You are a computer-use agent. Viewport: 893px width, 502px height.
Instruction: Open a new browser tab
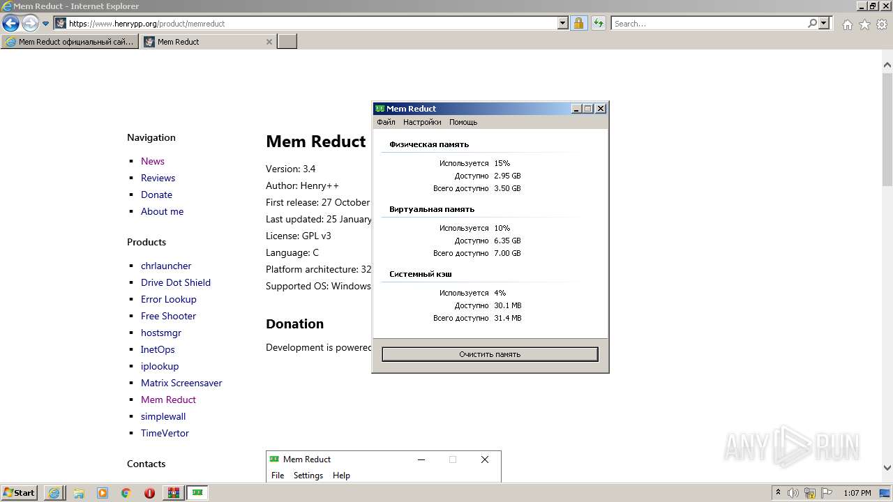click(287, 42)
